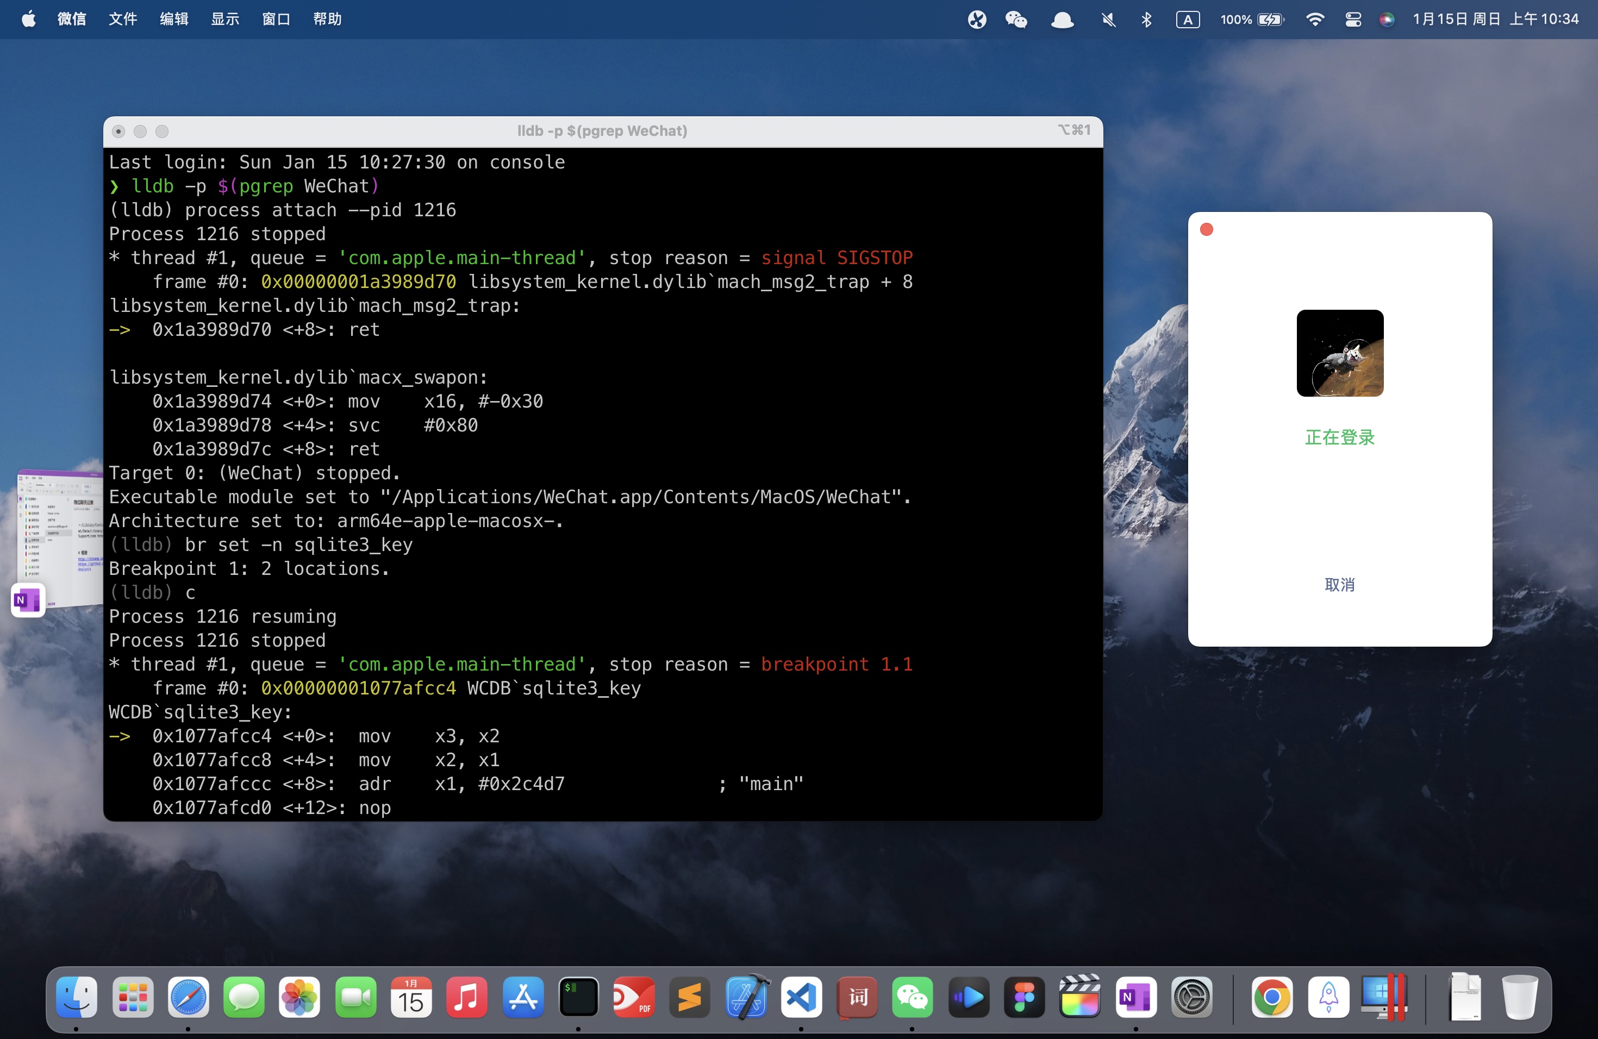Open Calendar from the Dock
Viewport: 1598px width, 1039px height.
tap(411, 997)
